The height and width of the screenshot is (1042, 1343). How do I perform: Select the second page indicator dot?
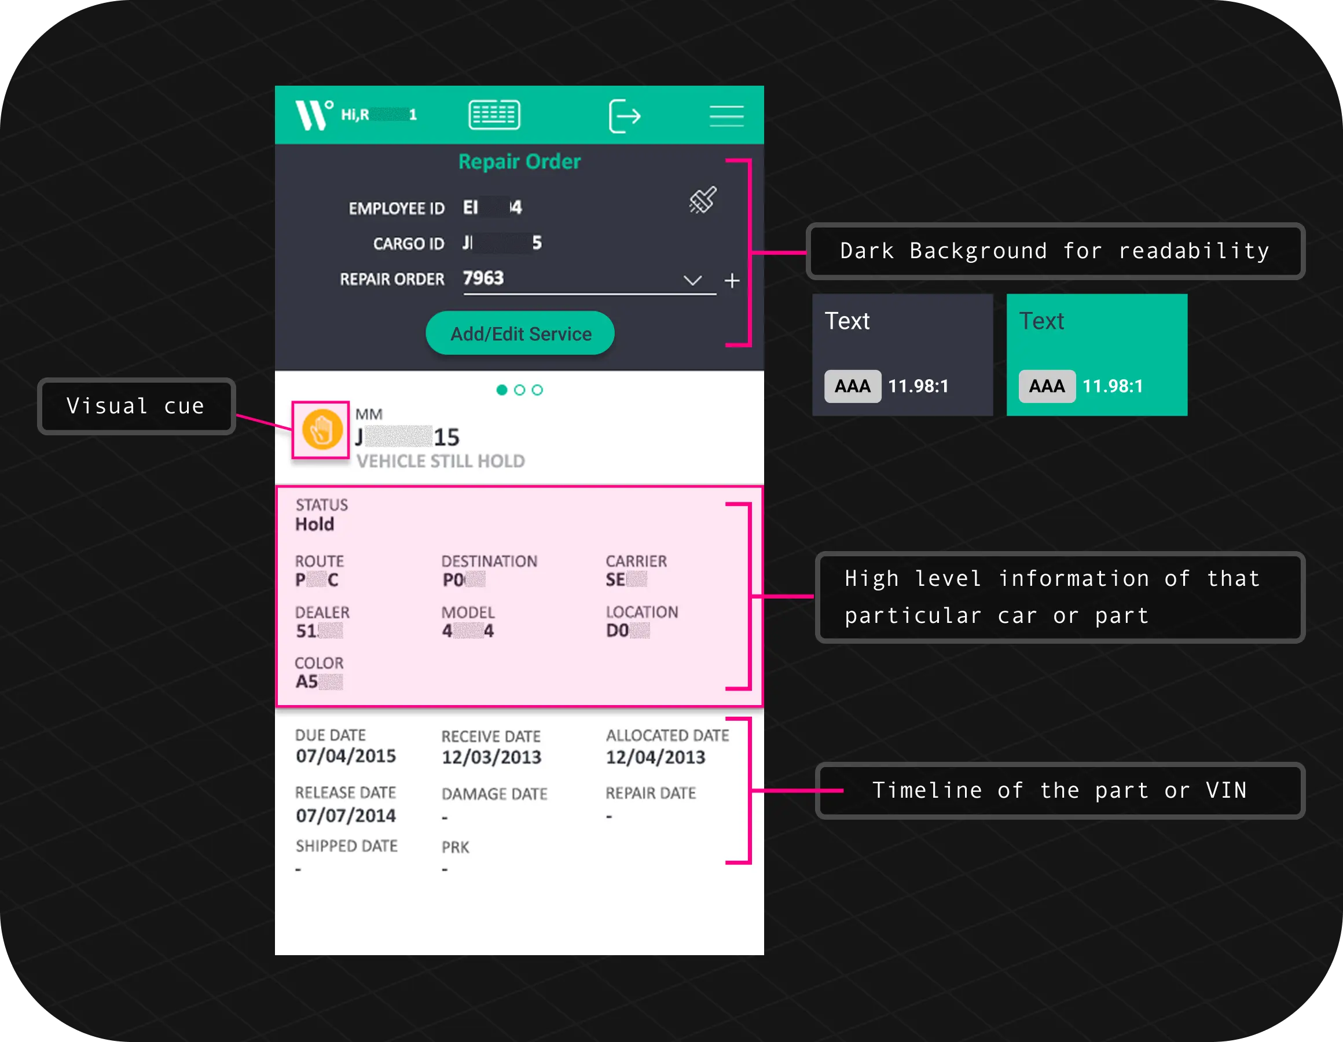[520, 390]
